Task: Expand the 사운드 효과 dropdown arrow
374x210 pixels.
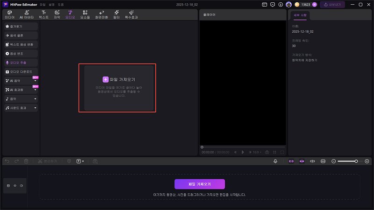Action: click(36, 108)
